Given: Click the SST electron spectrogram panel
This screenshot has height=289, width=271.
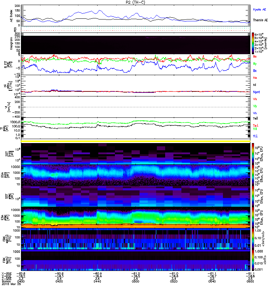Looking at the screenshot, I should coord(135,196).
